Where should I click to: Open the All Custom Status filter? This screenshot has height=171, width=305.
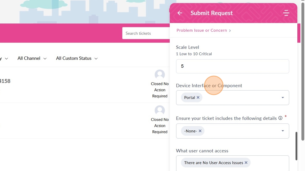tap(77, 58)
